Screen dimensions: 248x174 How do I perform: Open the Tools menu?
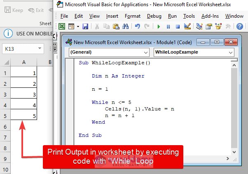tap(189, 16)
